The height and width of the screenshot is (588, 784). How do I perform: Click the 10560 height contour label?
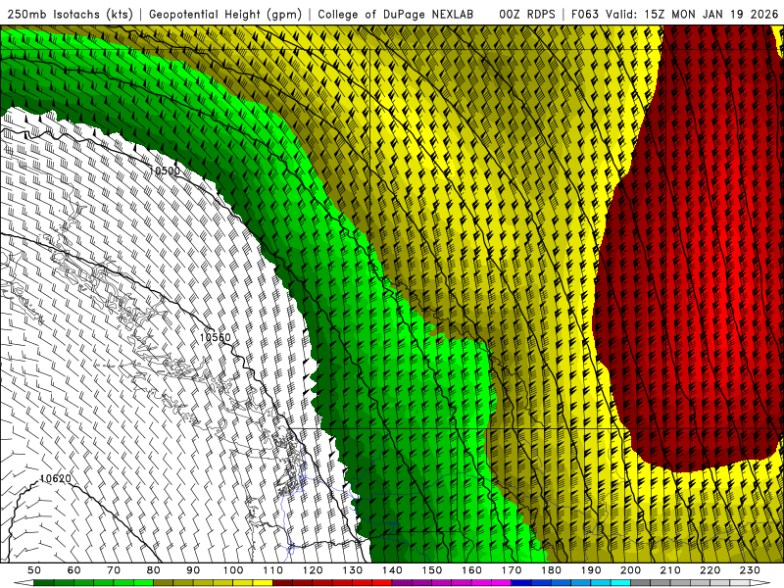point(216,337)
